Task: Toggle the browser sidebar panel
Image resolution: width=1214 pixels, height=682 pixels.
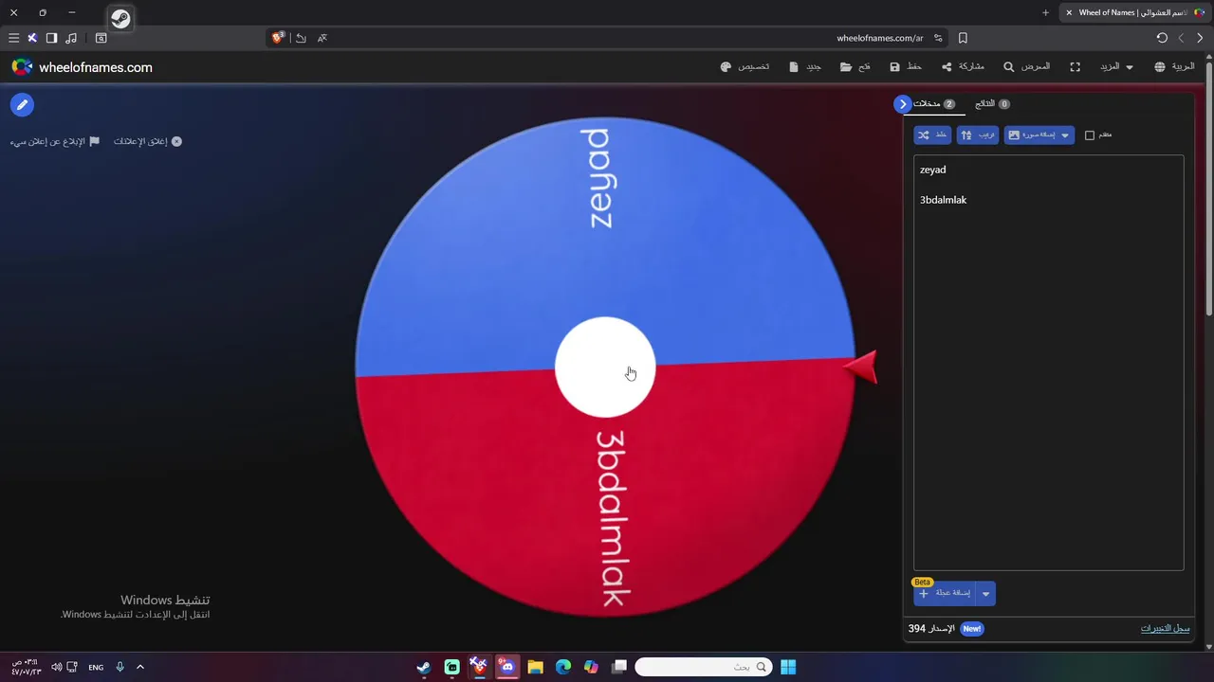Action: (51, 38)
